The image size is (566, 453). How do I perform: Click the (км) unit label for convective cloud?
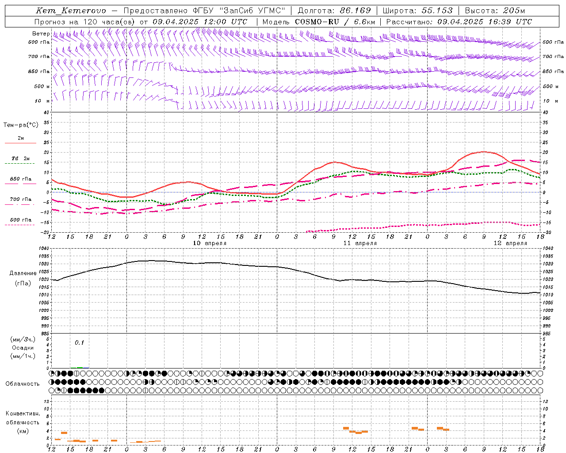(23, 431)
